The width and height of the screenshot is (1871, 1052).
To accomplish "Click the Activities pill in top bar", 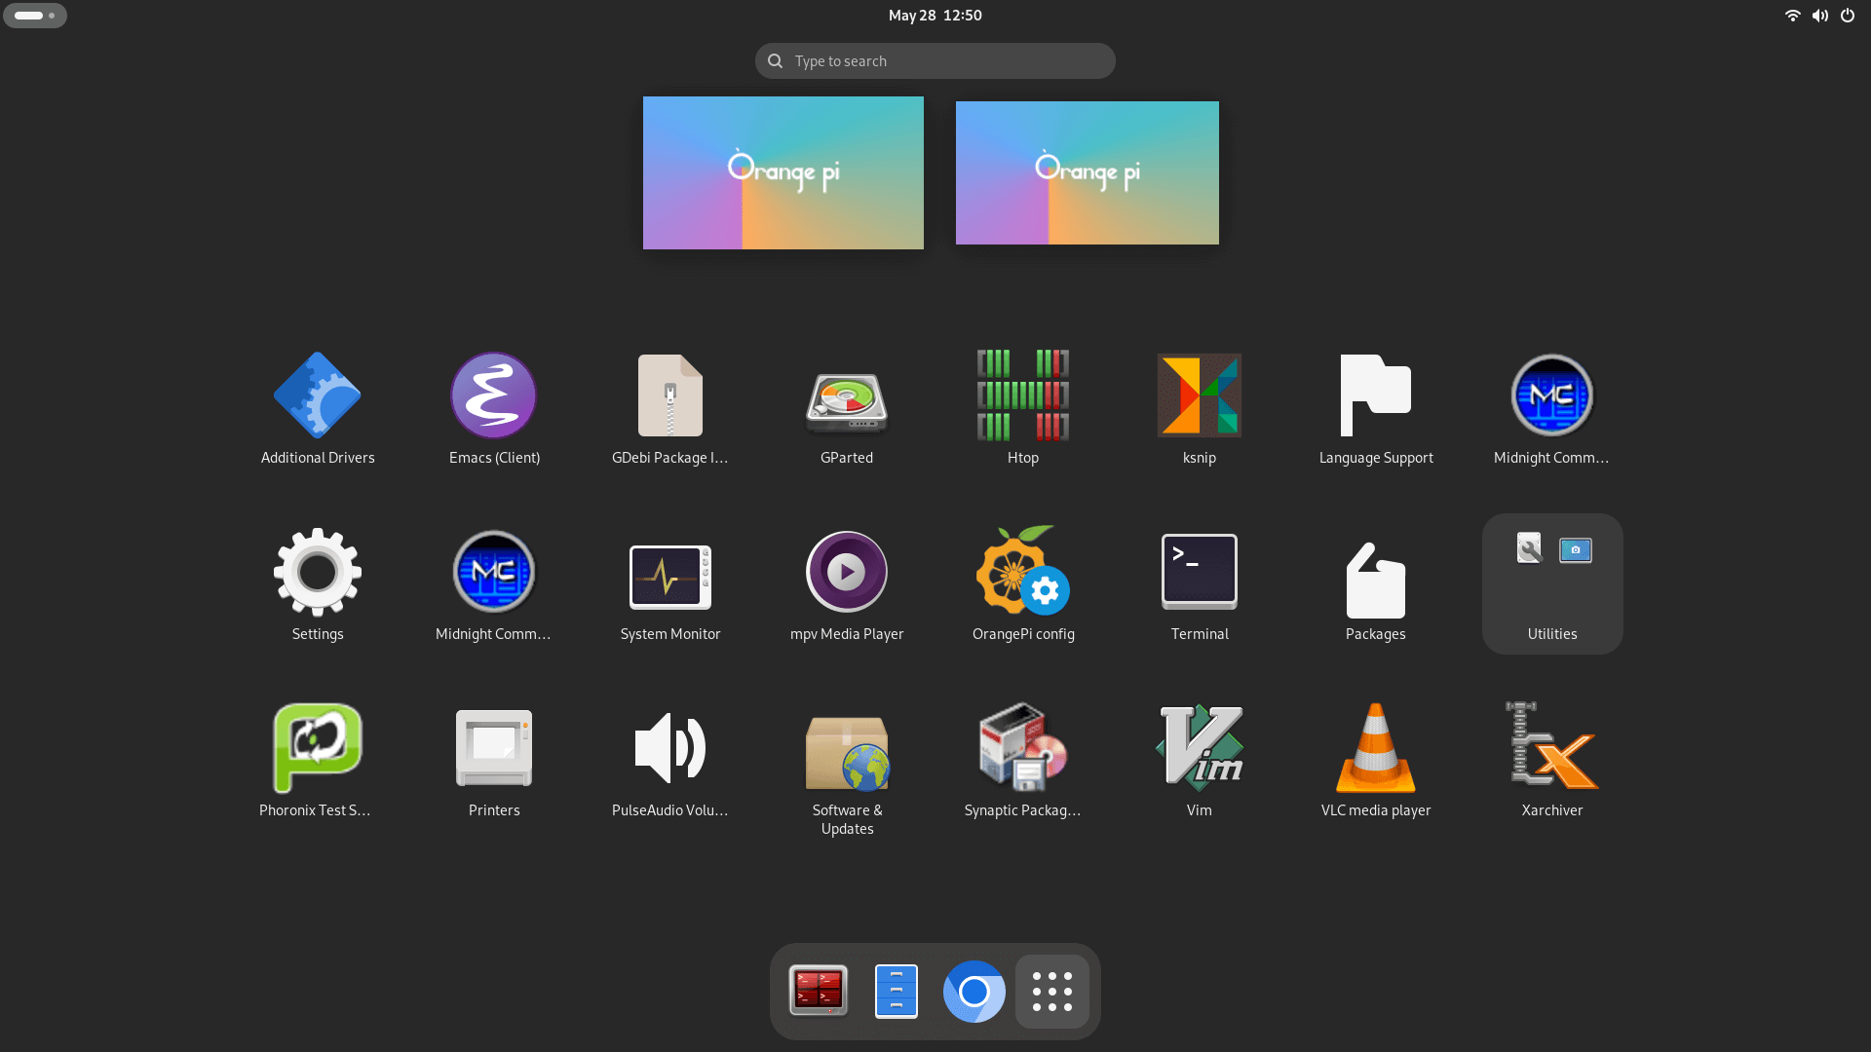I will [35, 16].
